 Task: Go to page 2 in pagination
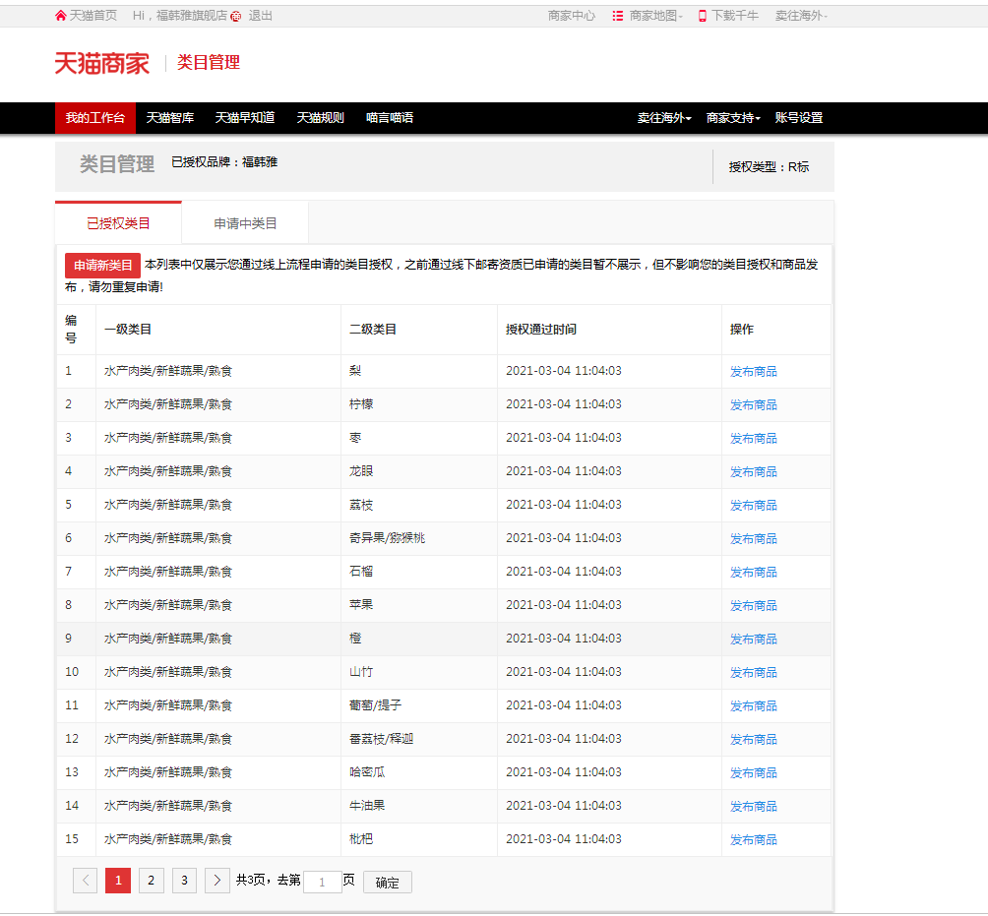[x=151, y=881]
